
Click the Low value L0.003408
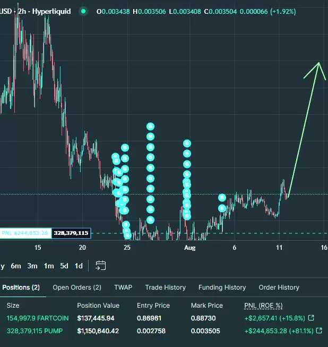185,12
